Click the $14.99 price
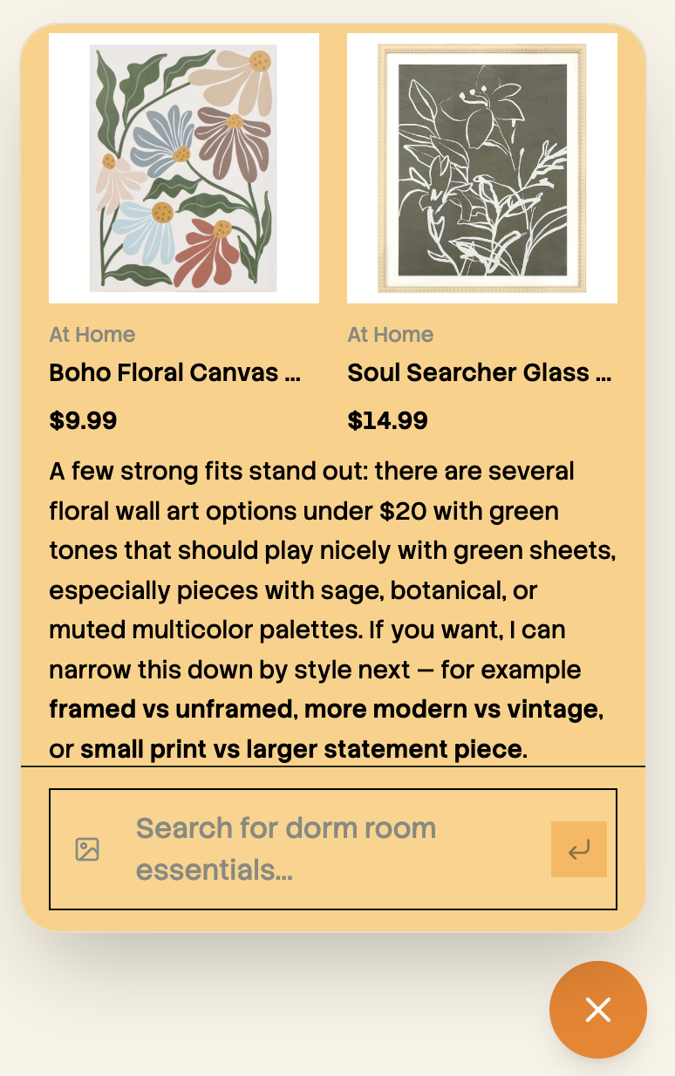 click(x=388, y=421)
